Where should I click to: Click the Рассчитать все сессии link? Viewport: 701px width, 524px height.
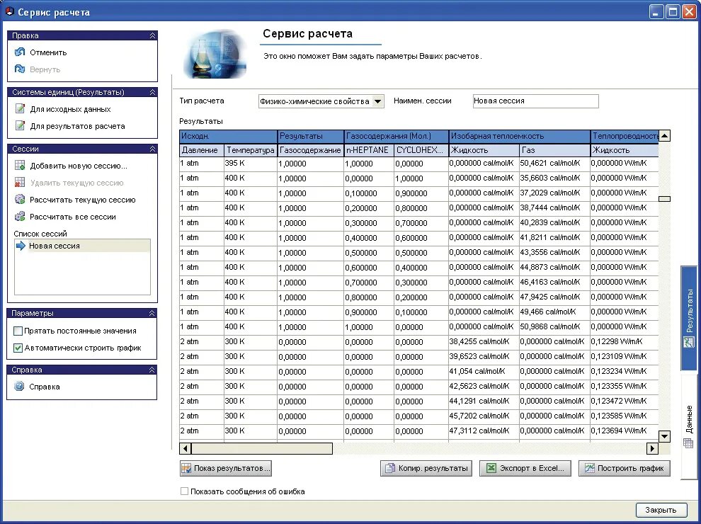(73, 217)
